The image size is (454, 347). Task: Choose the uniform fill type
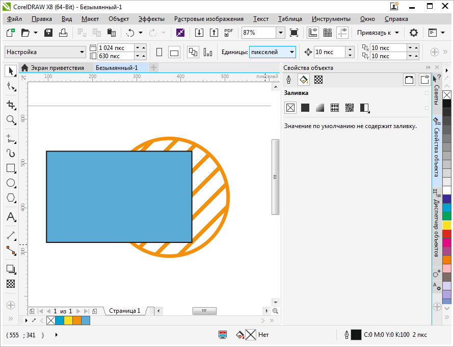(x=305, y=108)
